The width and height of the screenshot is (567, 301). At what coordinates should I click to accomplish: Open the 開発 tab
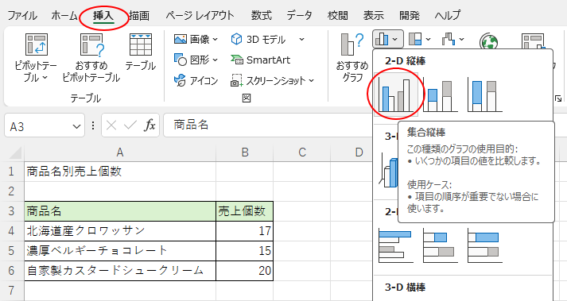pos(410,16)
